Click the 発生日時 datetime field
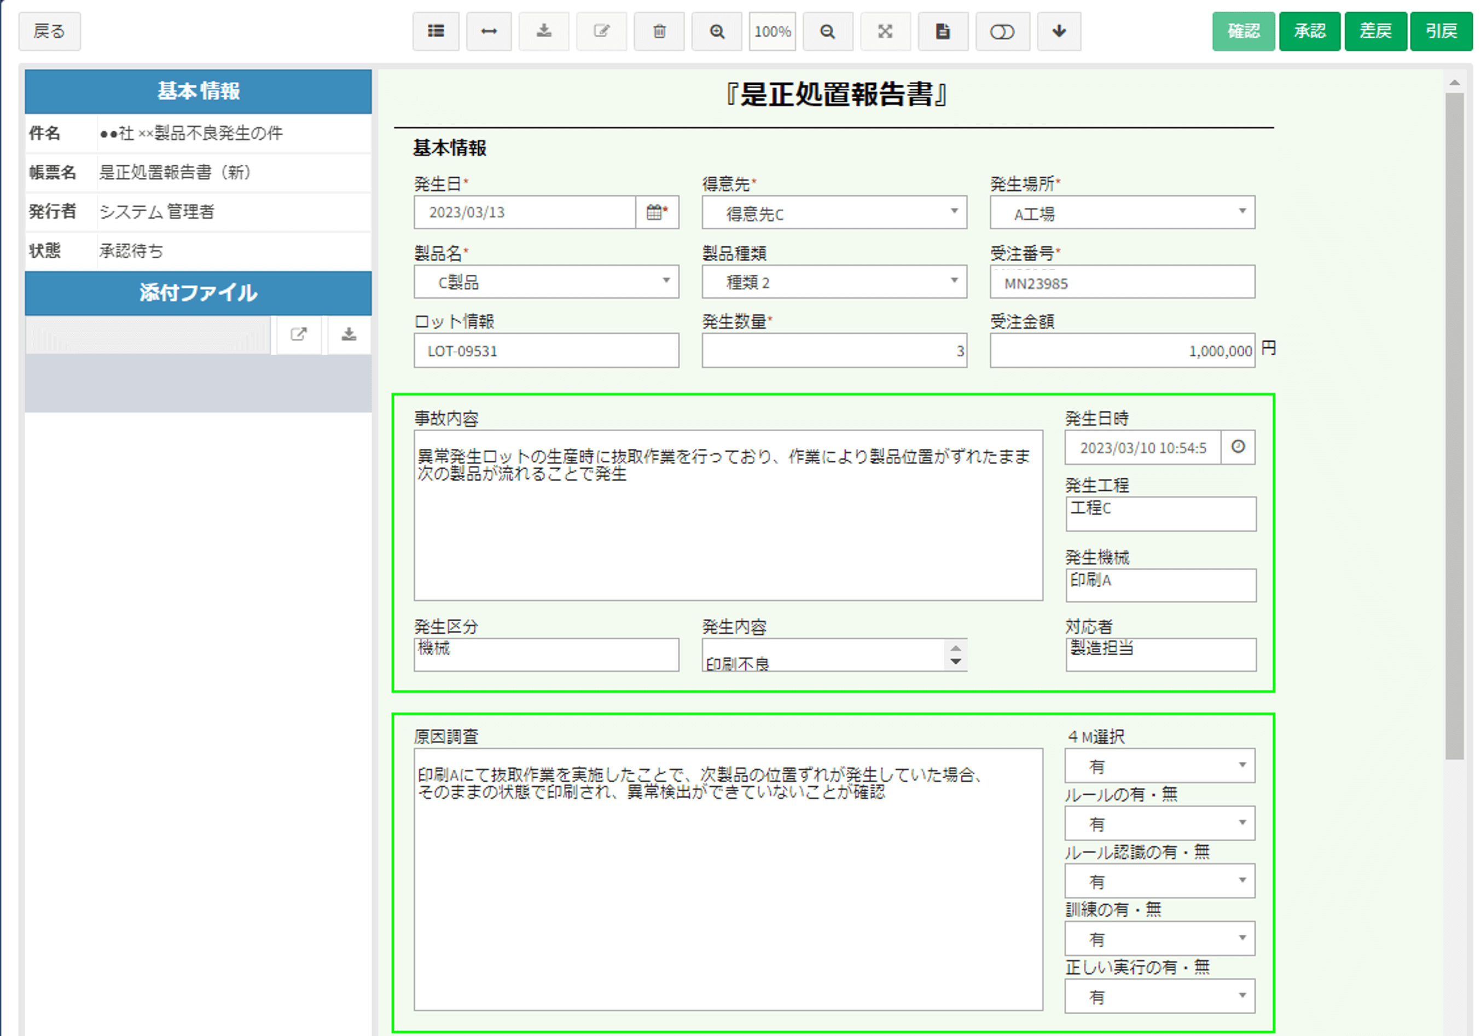Screen dimensions: 1481x1036 click(1143, 447)
